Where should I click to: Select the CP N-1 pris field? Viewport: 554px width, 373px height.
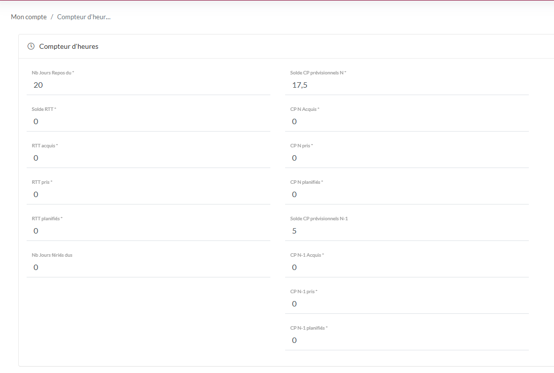tap(406, 304)
